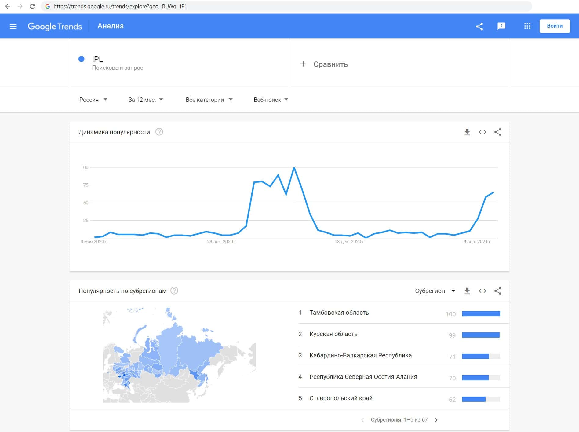Click the share icon in header

click(x=479, y=26)
